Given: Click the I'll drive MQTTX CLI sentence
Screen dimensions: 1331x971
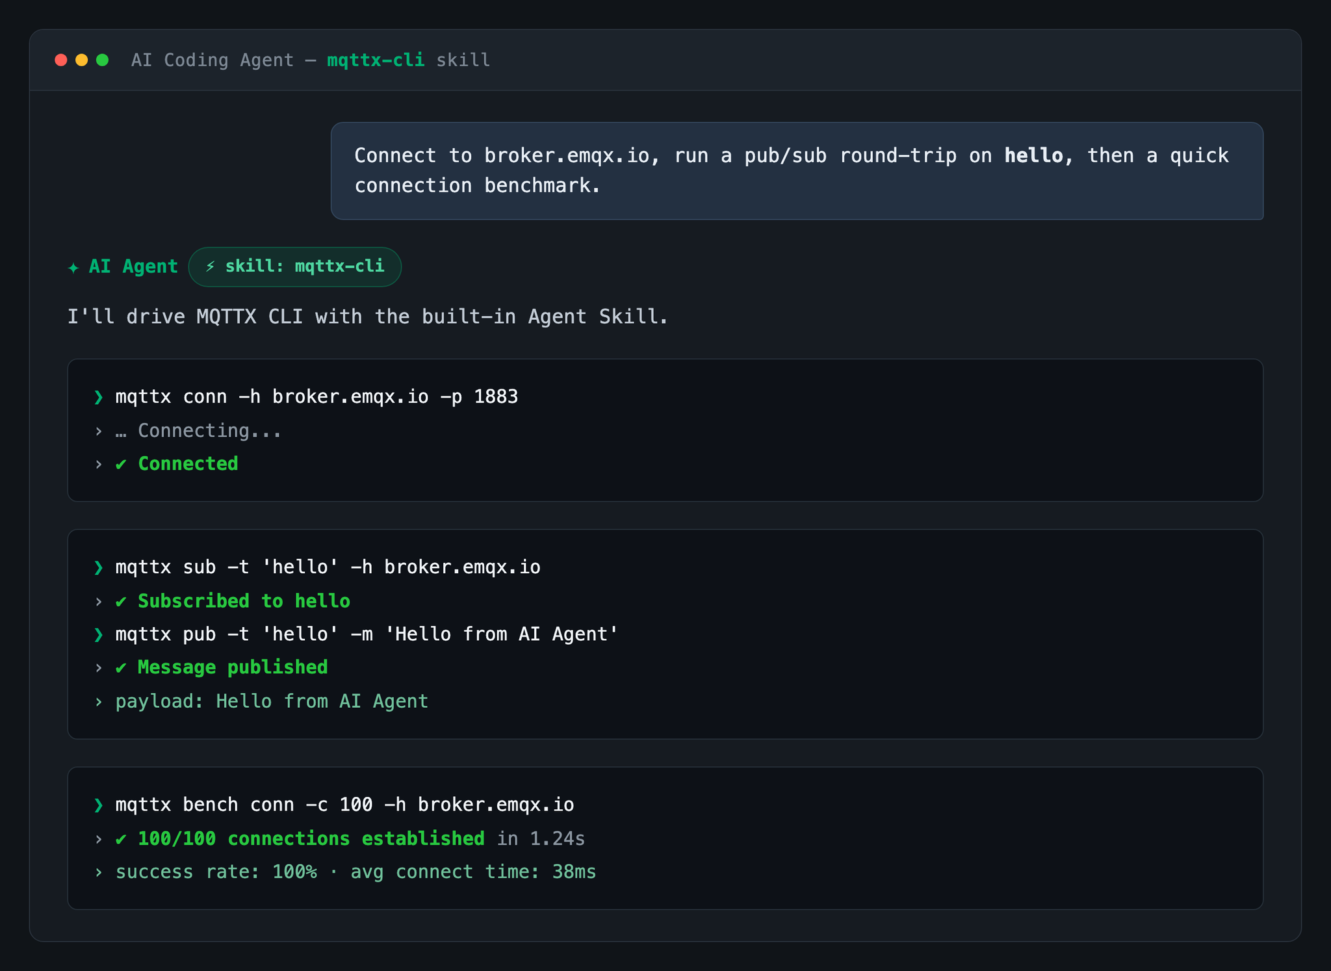Looking at the screenshot, I should tap(368, 317).
